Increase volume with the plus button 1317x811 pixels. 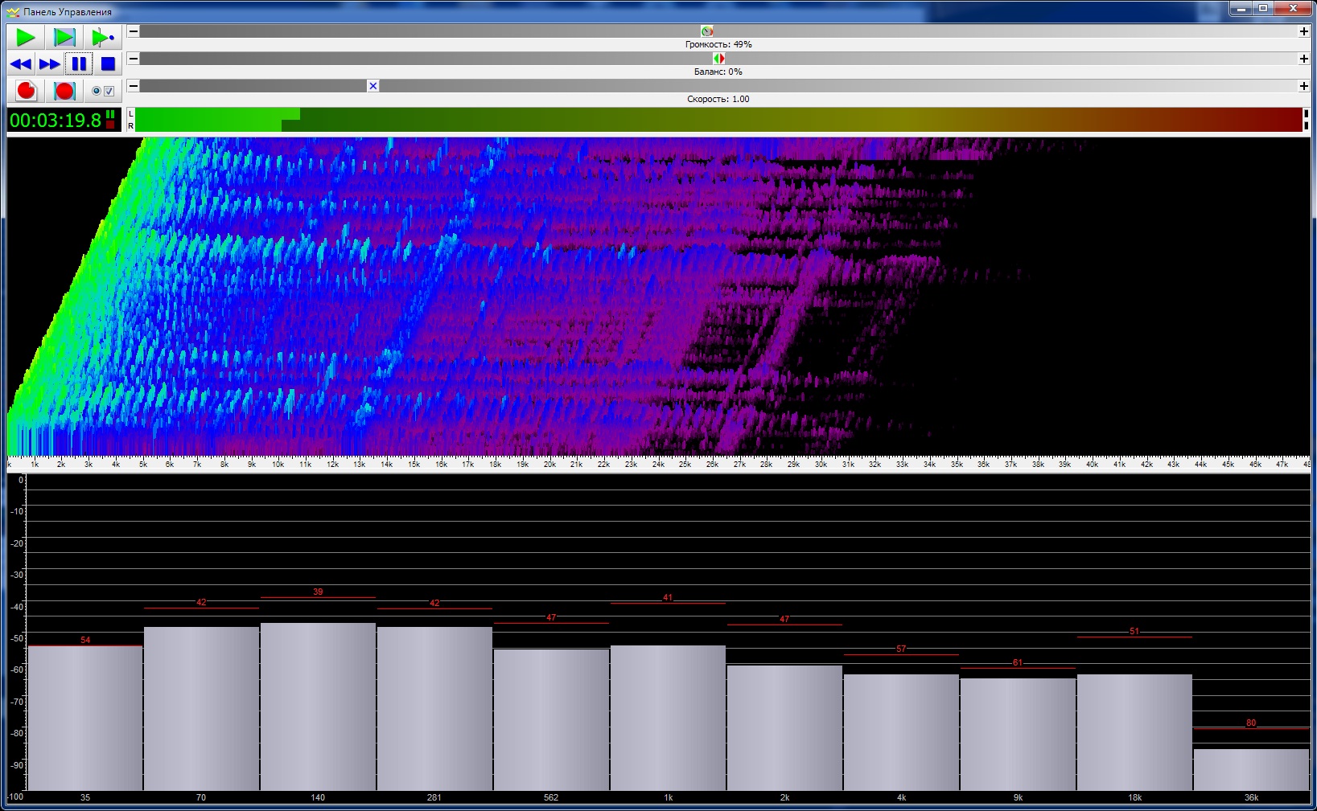click(1303, 31)
